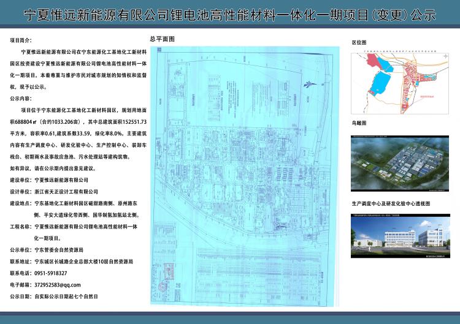The height and width of the screenshot is (324, 460).
Task: Click the email 372952583@qq.com
Action: (58, 285)
